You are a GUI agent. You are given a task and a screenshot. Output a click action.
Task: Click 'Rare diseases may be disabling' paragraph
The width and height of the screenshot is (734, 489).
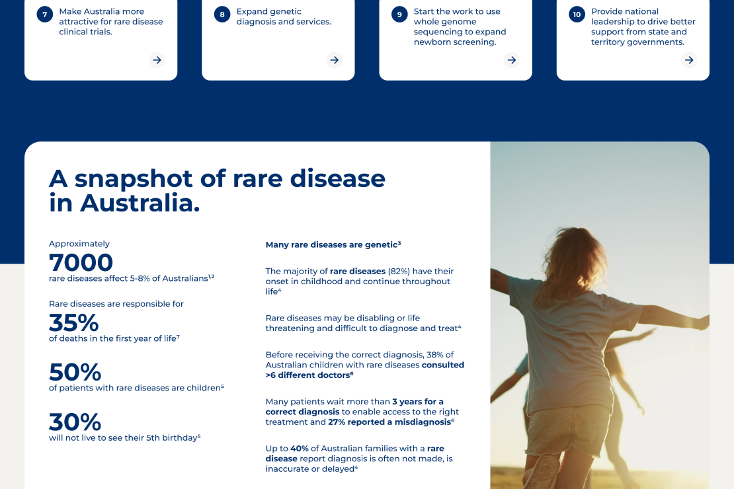(363, 323)
